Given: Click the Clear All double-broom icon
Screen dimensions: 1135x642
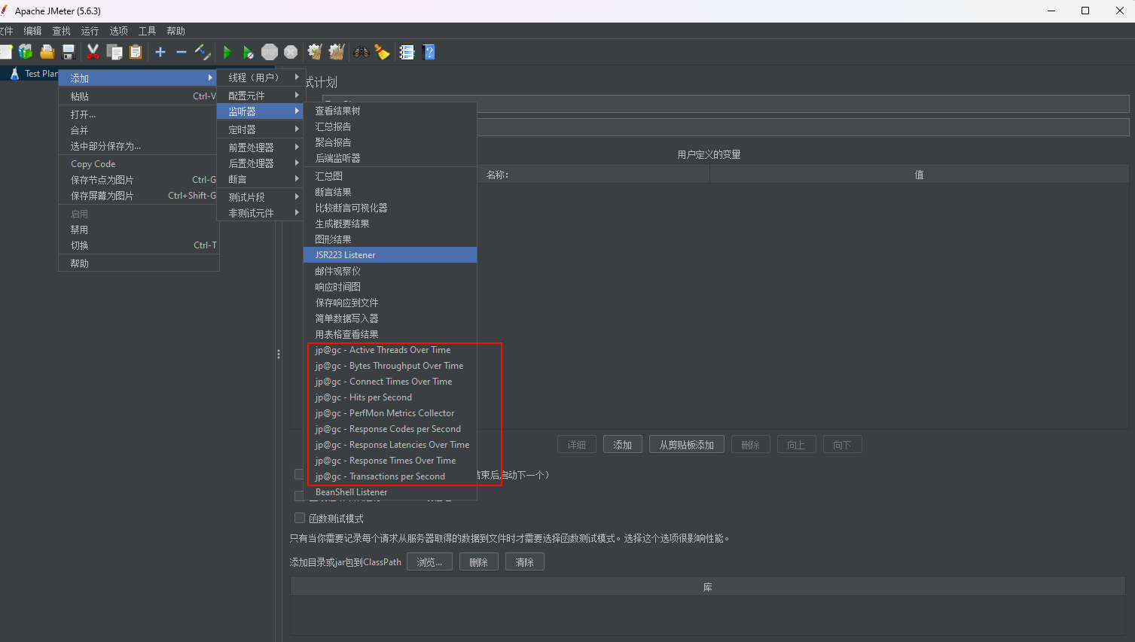Looking at the screenshot, I should 337,52.
